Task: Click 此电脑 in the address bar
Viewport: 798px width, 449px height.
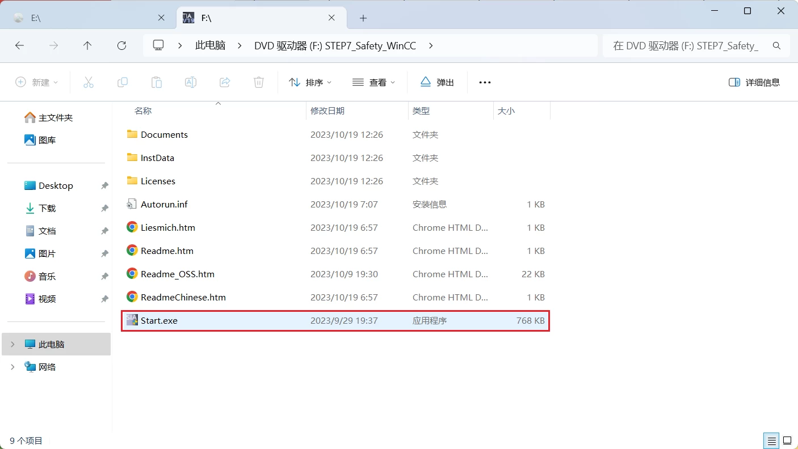Action: tap(210, 46)
